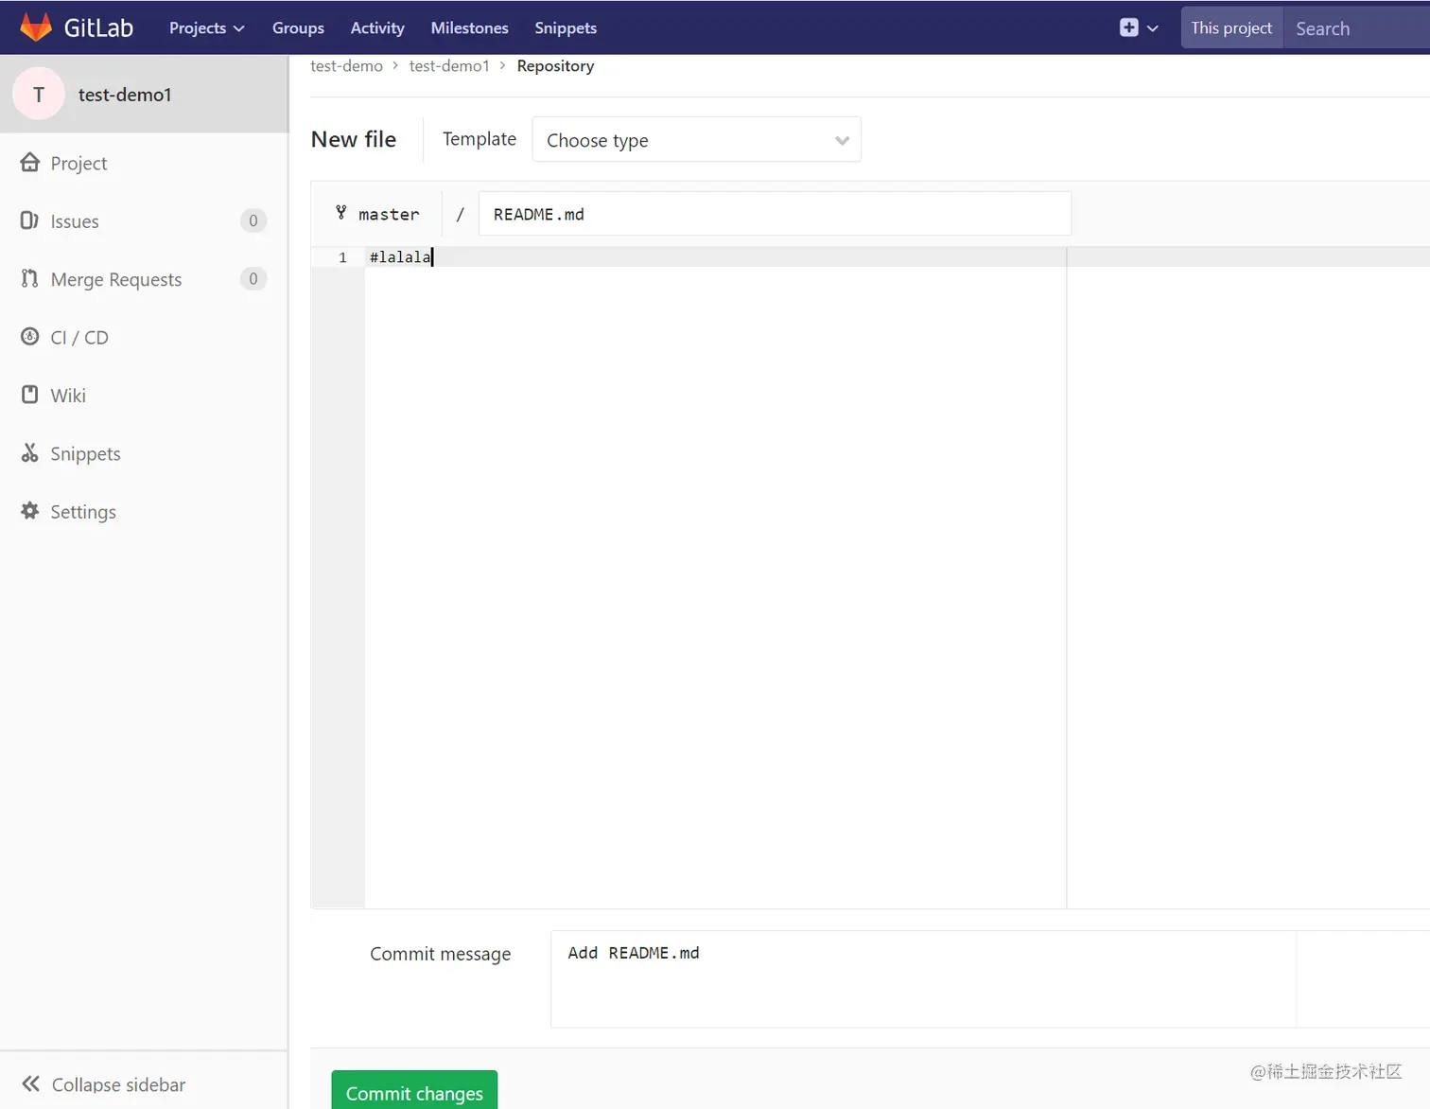This screenshot has height=1109, width=1430.
Task: Click the Issues icon in sidebar
Action: point(30,220)
